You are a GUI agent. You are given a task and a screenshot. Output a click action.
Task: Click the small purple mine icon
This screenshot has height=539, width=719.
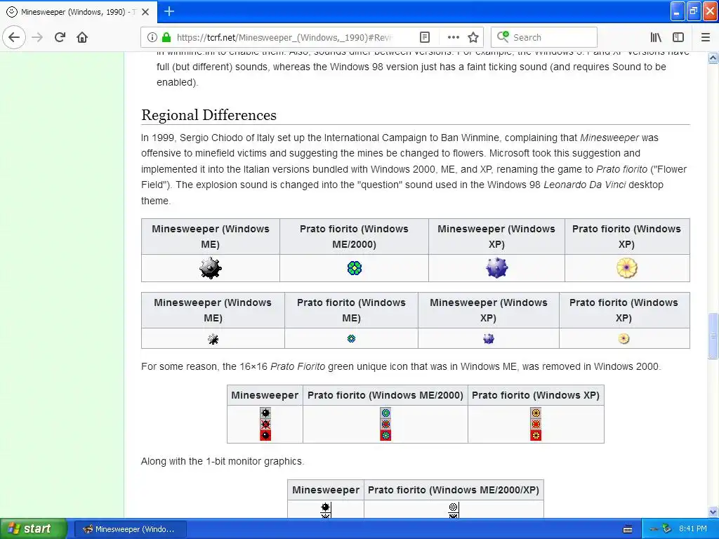pyautogui.click(x=489, y=339)
